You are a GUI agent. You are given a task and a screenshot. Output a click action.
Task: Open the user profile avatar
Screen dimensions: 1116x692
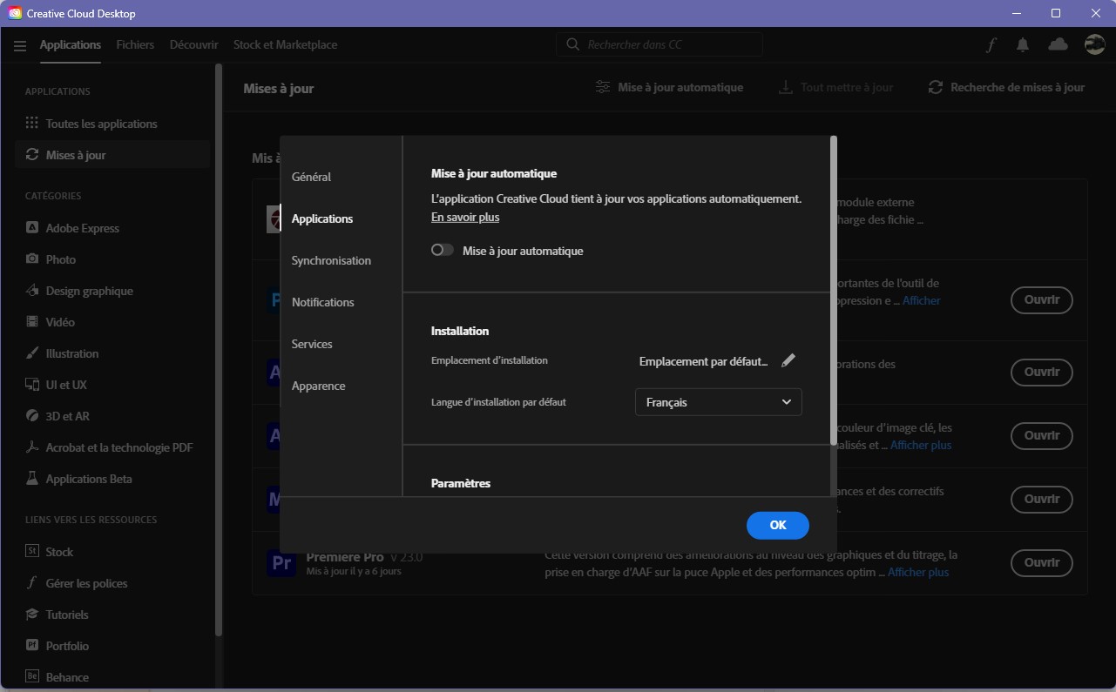[x=1094, y=44]
